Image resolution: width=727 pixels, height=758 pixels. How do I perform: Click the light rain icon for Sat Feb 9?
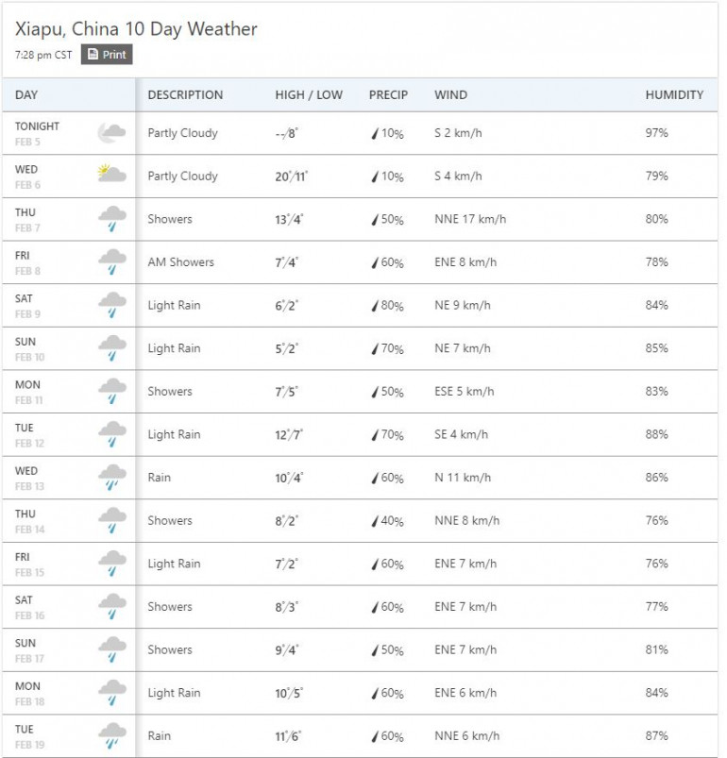click(112, 305)
